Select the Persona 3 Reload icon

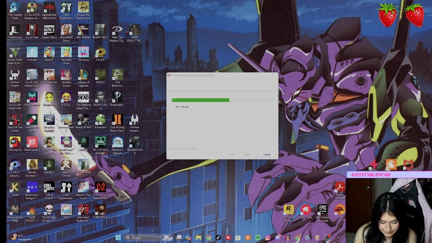tap(117, 146)
